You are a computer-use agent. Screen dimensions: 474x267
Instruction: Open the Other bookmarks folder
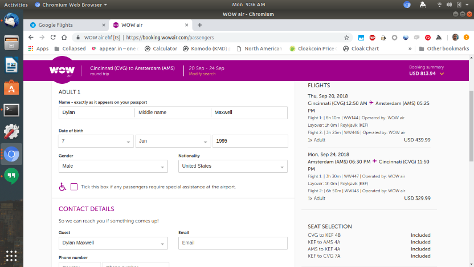(x=444, y=48)
